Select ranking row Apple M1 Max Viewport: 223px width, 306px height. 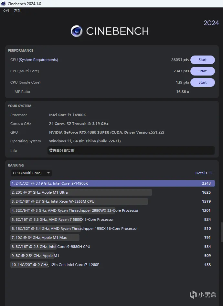pos(112,238)
